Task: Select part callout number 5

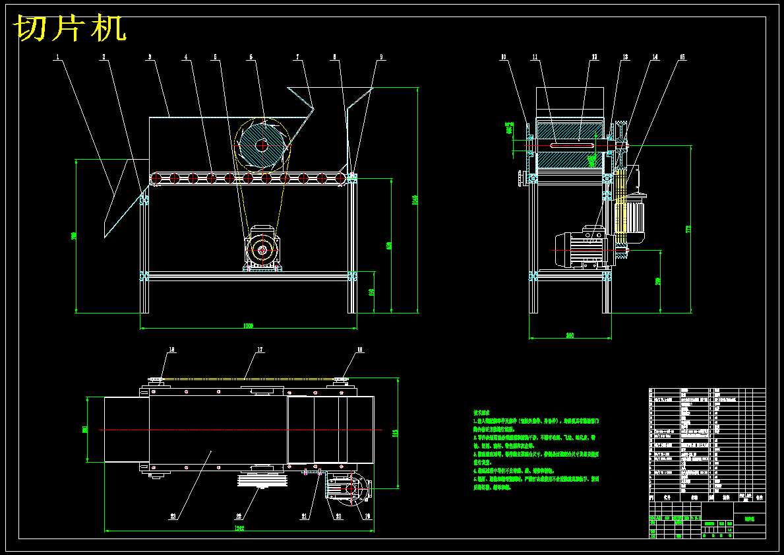Action: click(x=216, y=57)
